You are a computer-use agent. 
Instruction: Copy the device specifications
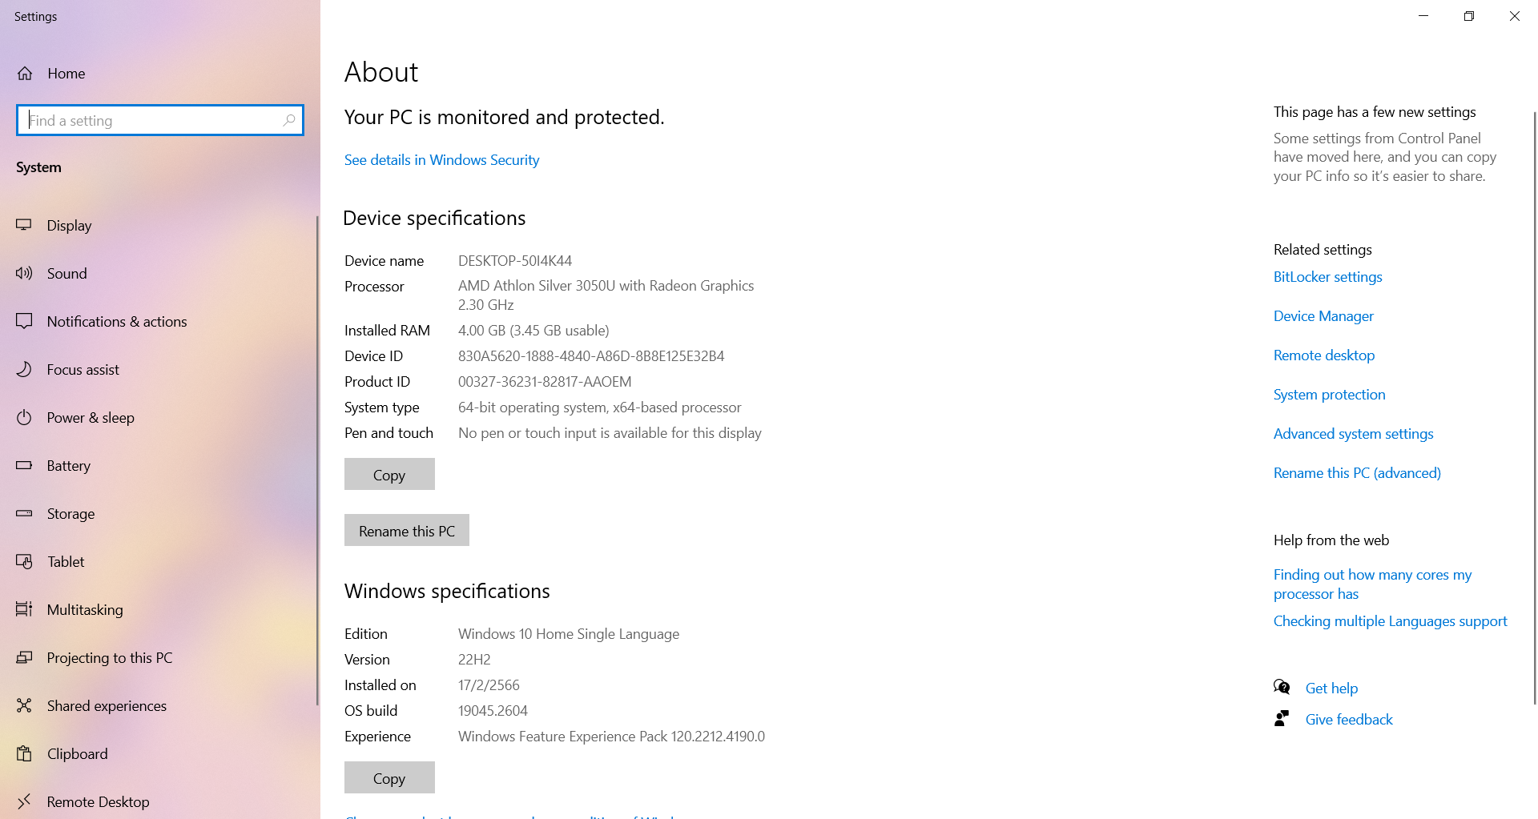pyautogui.click(x=389, y=474)
